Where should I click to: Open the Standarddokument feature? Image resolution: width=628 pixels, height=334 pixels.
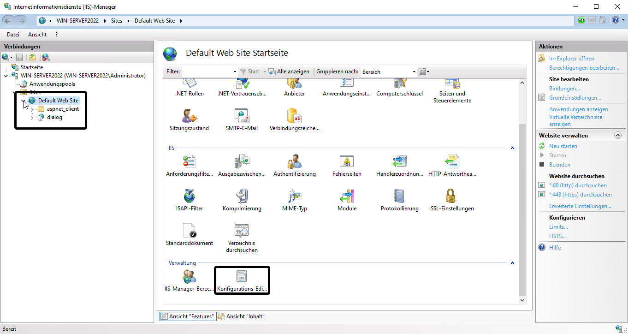189,235
